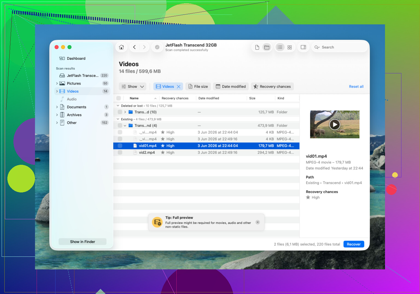The height and width of the screenshot is (294, 420).
Task: Open the Audio category
Action: 82,99
